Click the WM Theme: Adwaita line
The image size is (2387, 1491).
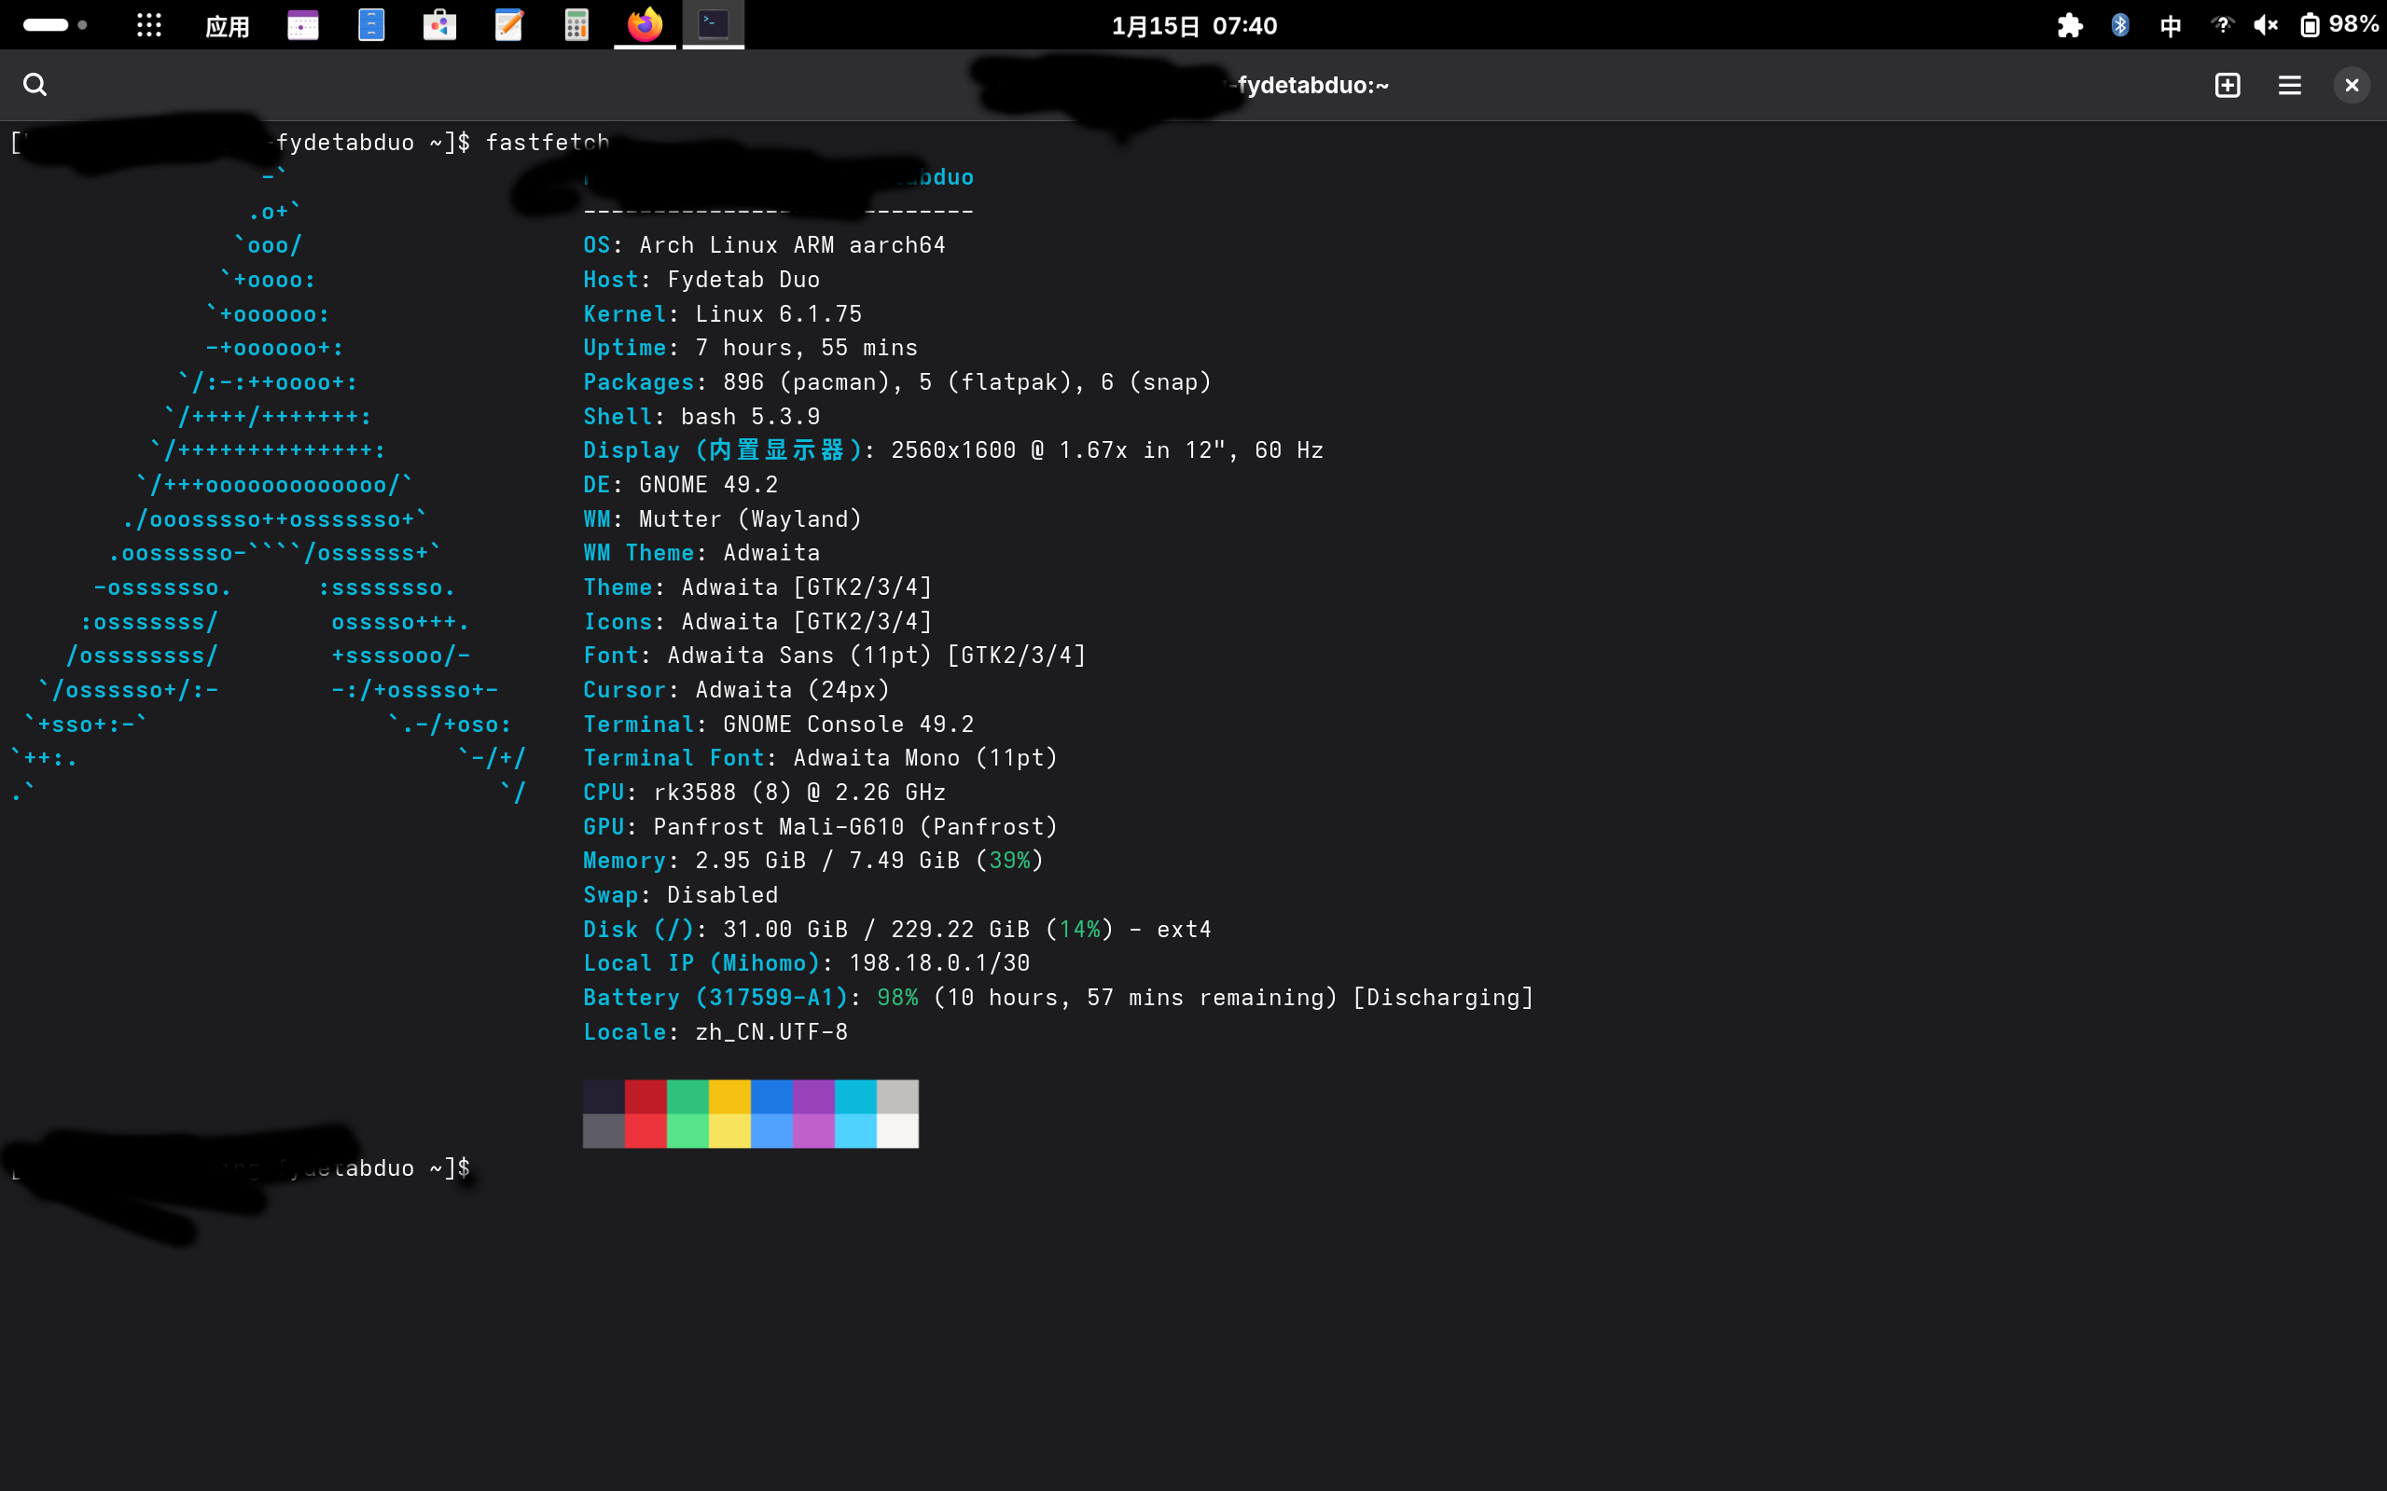tap(701, 552)
